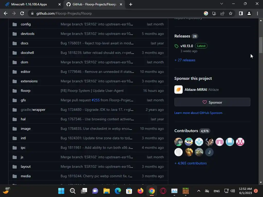The image size is (263, 197).
Task: Open the devtools folder
Action: click(x=27, y=34)
